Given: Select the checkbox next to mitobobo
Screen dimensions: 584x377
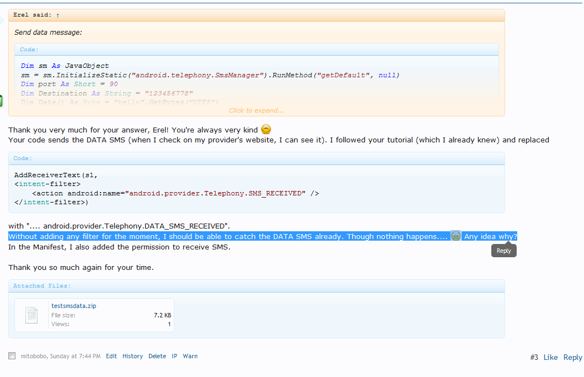Looking at the screenshot, I should tap(12, 356).
